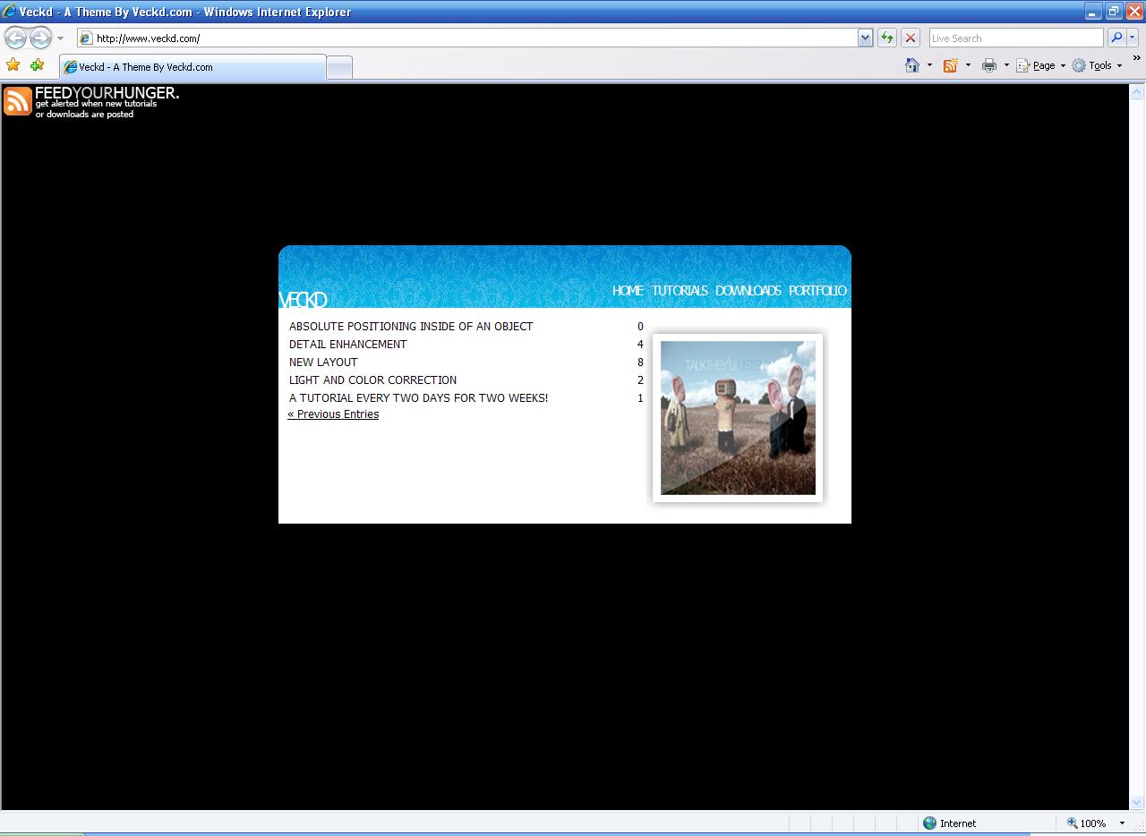This screenshot has width=1146, height=836.
Task: Click the VECKD site logo
Action: (303, 299)
